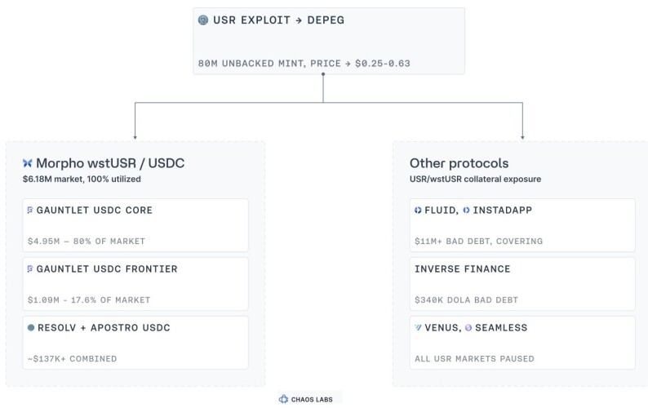Click the CHAOS LABS watermark text

click(x=312, y=400)
